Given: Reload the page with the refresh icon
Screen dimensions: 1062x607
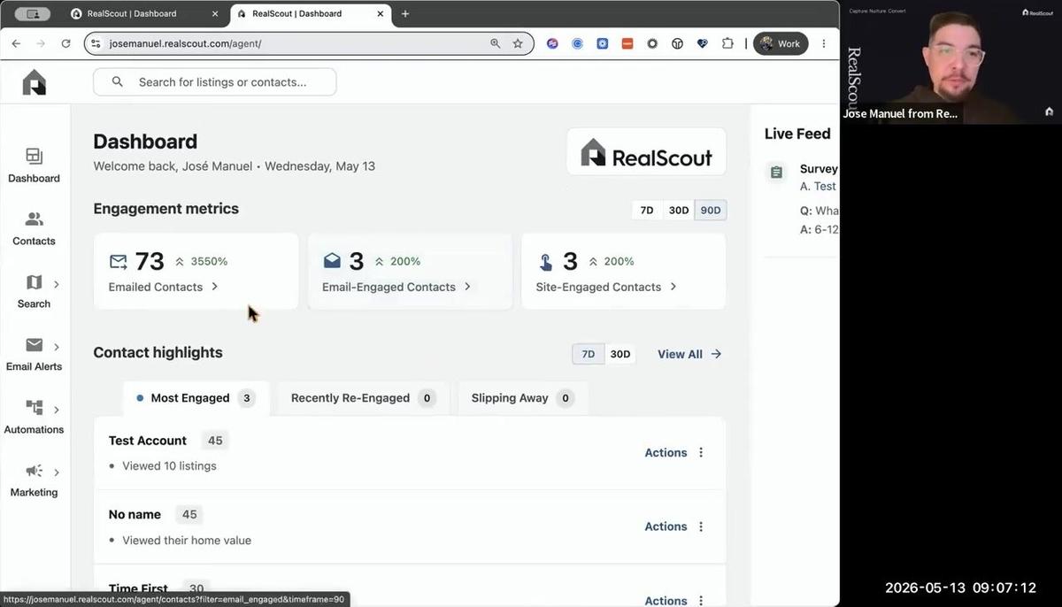Looking at the screenshot, I should tap(65, 43).
